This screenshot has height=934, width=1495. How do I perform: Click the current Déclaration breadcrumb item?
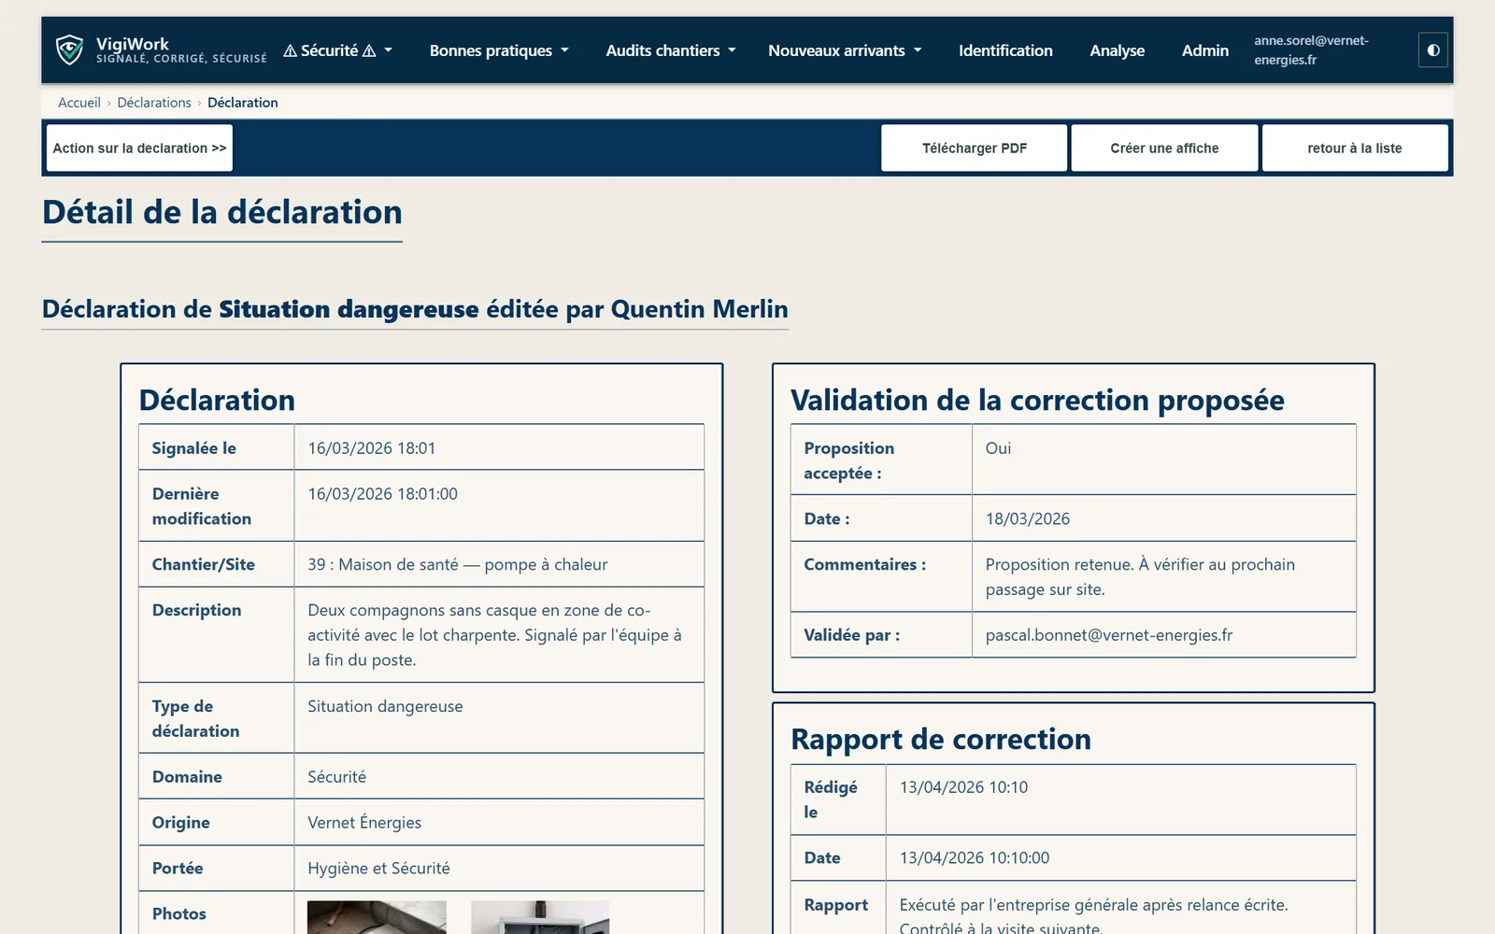[x=243, y=103]
